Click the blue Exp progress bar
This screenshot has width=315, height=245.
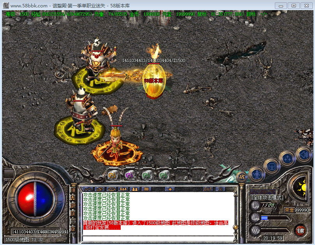pyautogui.click(x=275, y=218)
